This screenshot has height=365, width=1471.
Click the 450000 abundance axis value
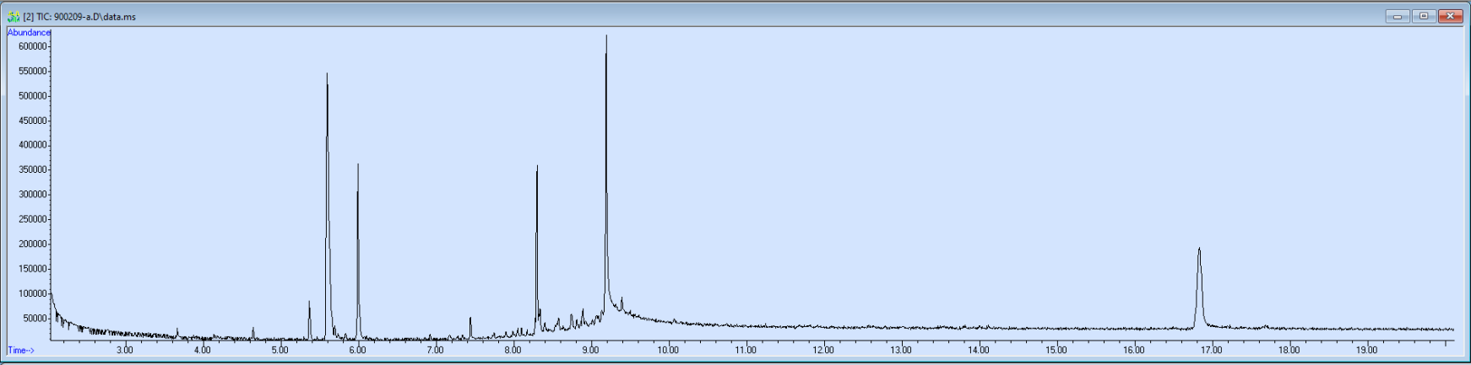click(x=33, y=121)
